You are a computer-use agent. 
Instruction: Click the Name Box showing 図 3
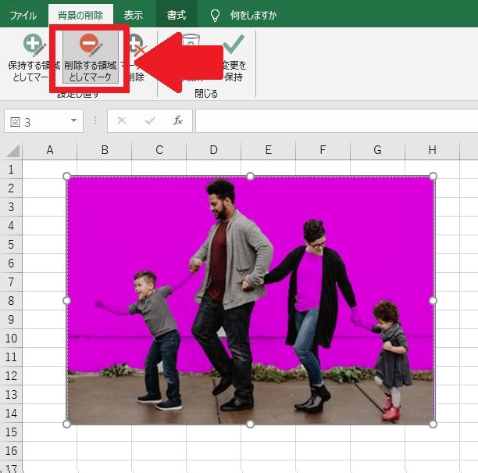point(36,121)
